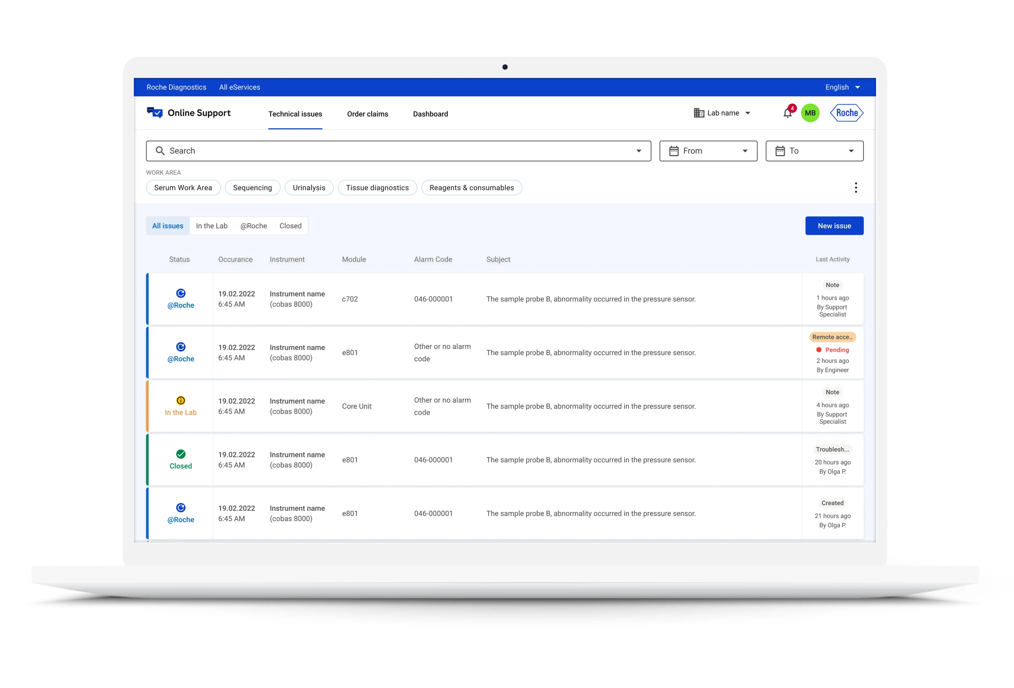Image resolution: width=1014 pixels, height=688 pixels.
Task: Click the Online Support chat logo icon
Action: pyautogui.click(x=154, y=113)
